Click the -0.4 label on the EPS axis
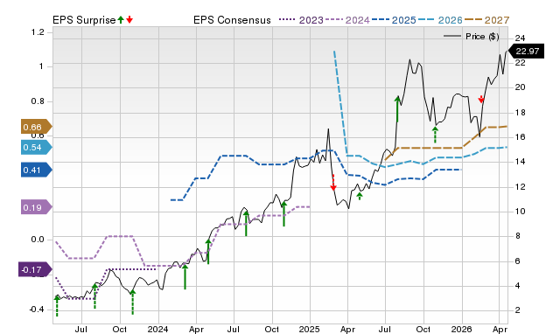Image resolution: width=560 pixels, height=334 pixels. 37,309
